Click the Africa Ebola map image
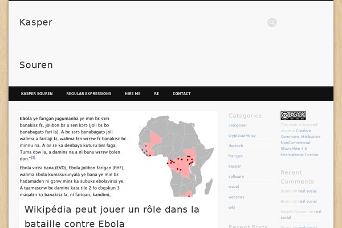The image size is (342, 228). [176, 156]
